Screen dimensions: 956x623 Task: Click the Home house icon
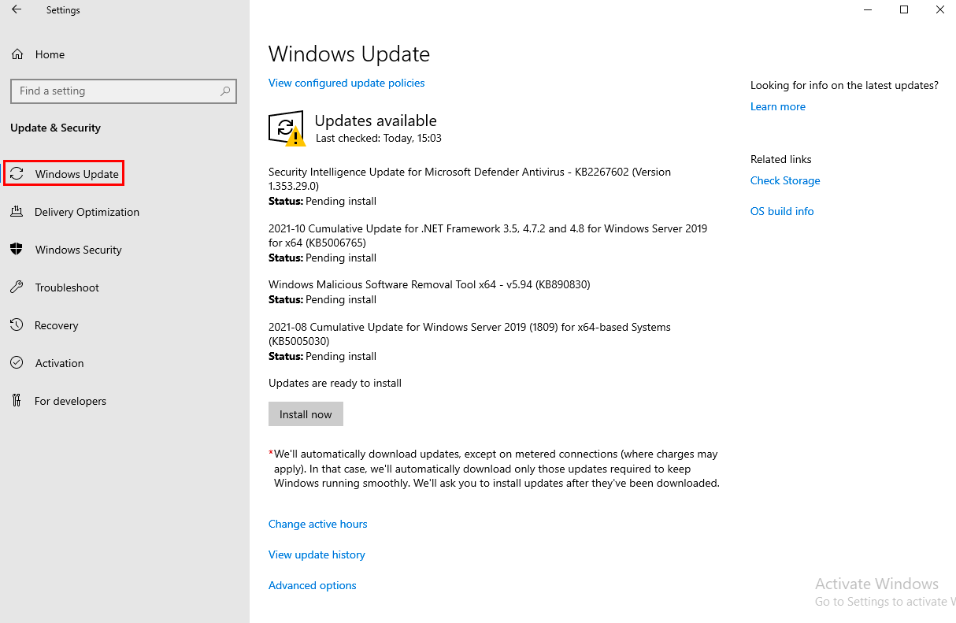17,54
